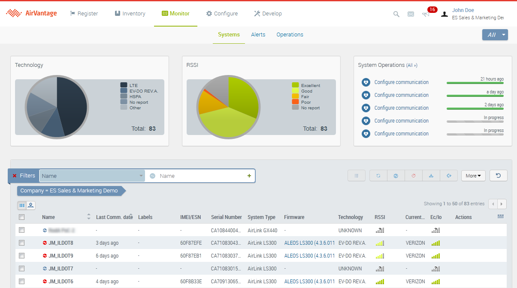This screenshot has height=288, width=517.
Task: Click the synchronize systems icon
Action: [378, 176]
